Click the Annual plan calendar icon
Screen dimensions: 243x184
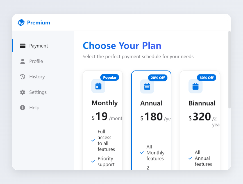click(147, 86)
